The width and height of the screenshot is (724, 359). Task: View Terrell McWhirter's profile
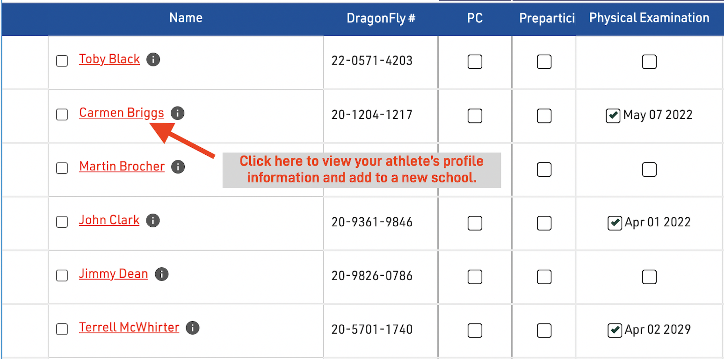pyautogui.click(x=129, y=328)
